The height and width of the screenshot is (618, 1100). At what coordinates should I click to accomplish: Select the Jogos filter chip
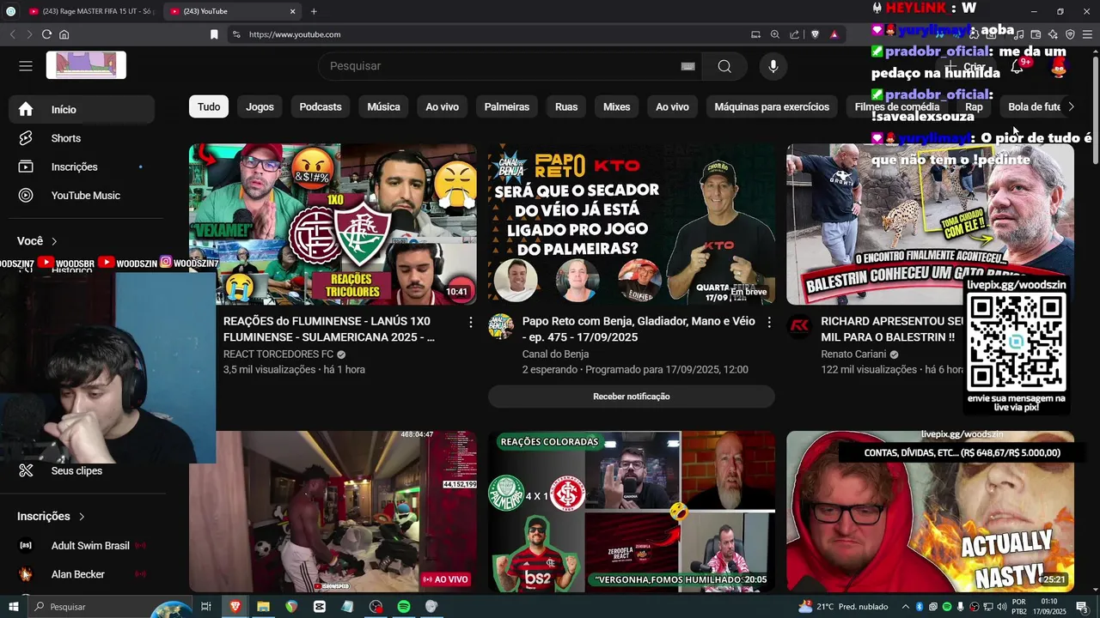click(x=260, y=106)
